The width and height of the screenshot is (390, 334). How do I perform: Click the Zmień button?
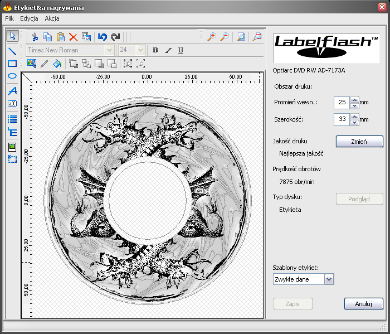point(359,142)
